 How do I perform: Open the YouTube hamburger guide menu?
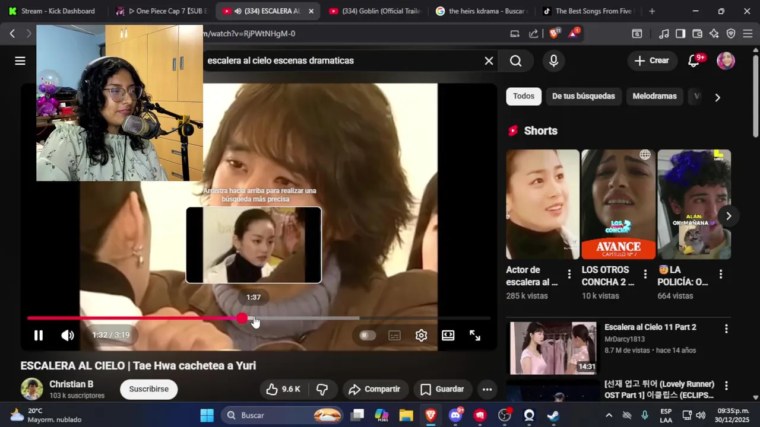pos(20,60)
